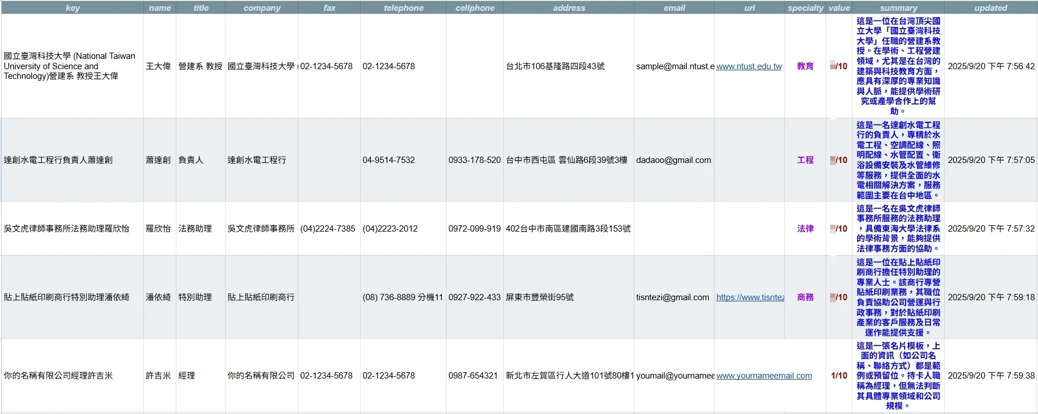Screen dimensions: 1038x414
Task: Select the 'specialty' column header
Action: (805, 7)
